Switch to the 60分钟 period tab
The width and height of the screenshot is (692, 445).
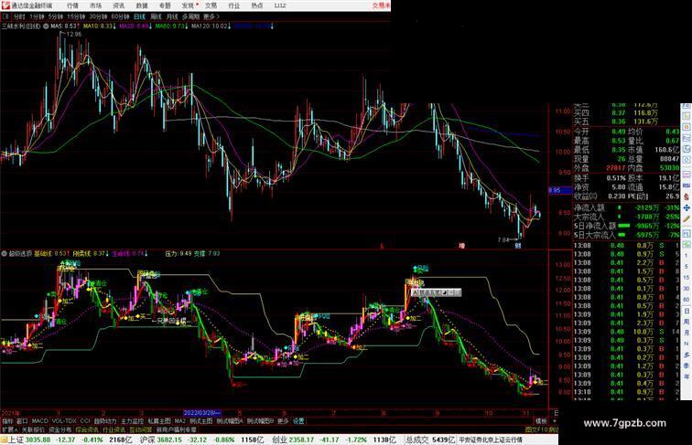120,16
